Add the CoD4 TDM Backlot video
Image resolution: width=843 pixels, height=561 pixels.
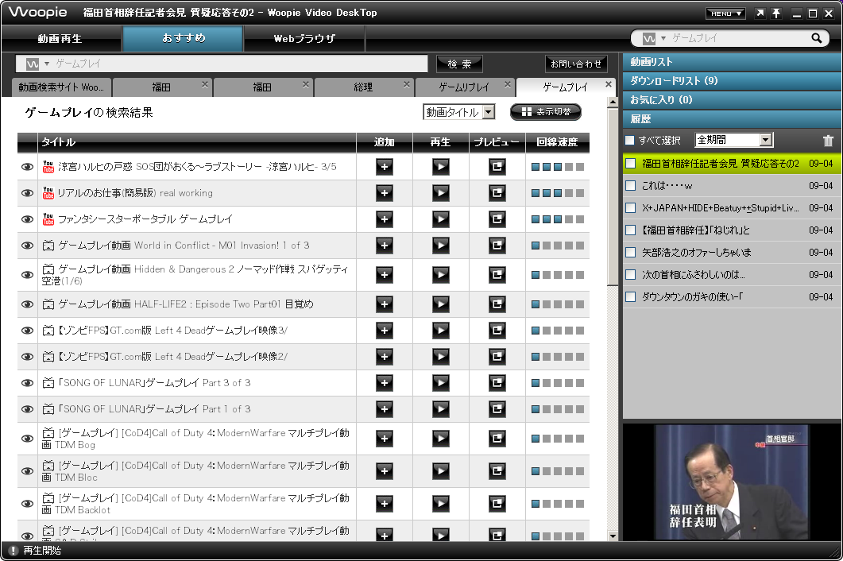click(384, 504)
